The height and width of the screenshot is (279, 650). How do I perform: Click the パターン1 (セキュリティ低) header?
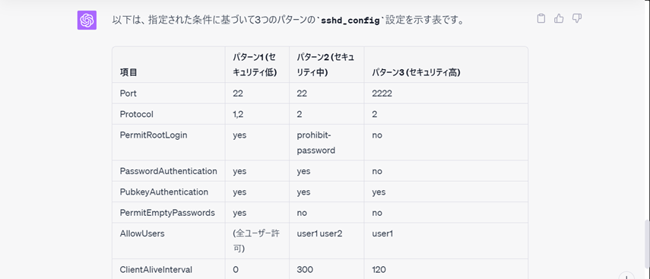(255, 65)
